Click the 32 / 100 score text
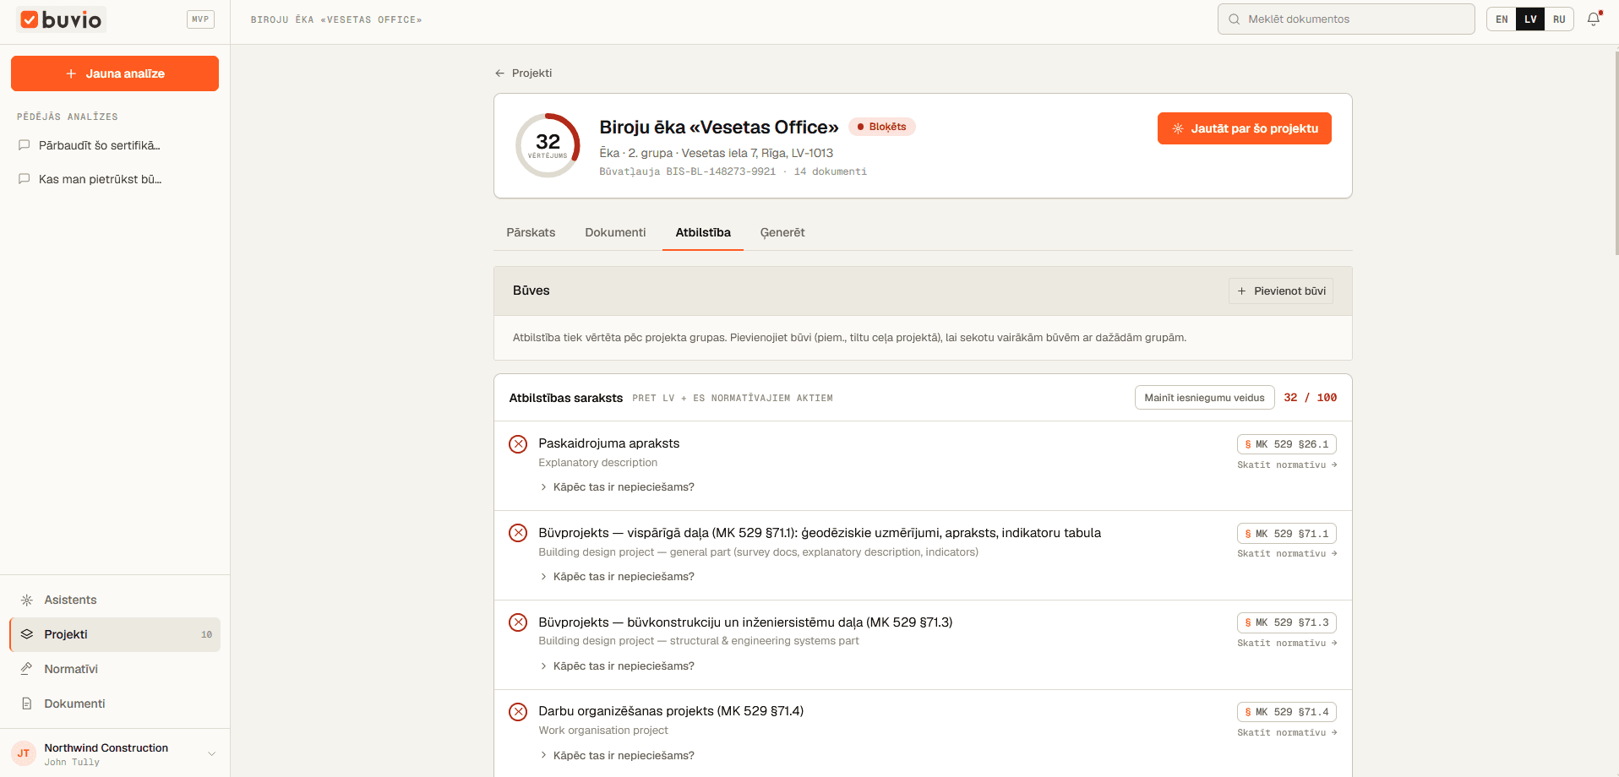 (1311, 398)
